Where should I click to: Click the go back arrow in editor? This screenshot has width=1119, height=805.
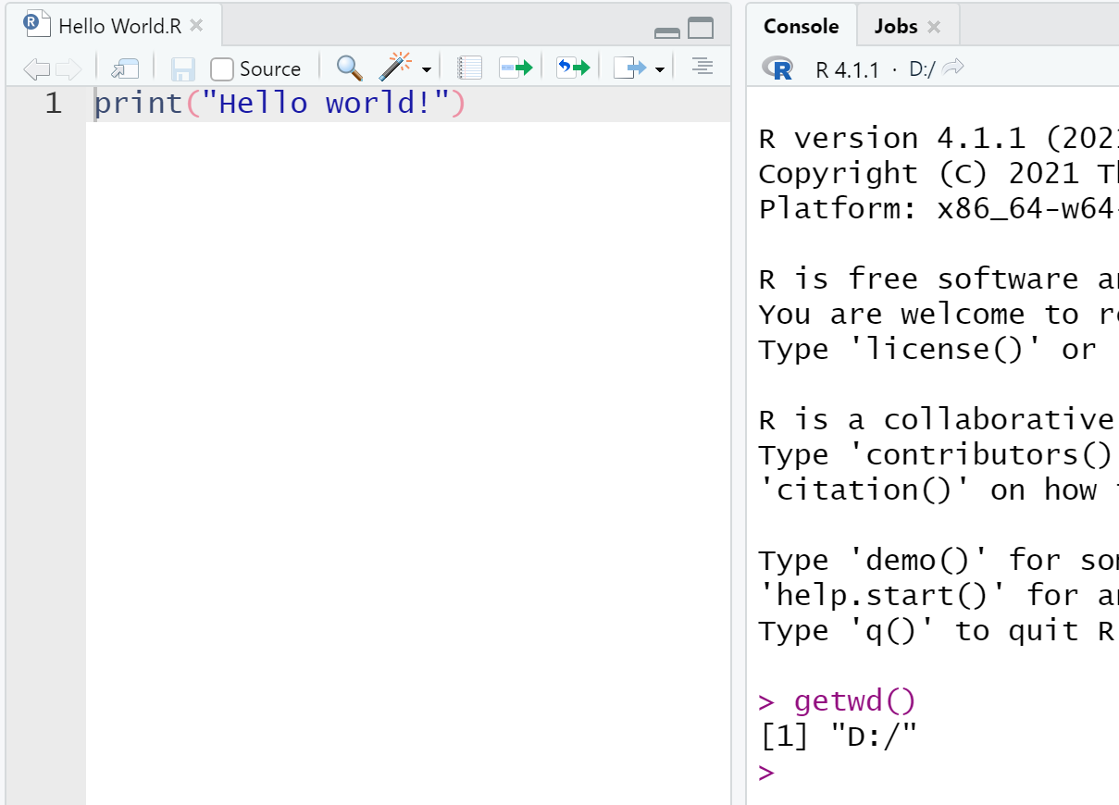coord(35,69)
